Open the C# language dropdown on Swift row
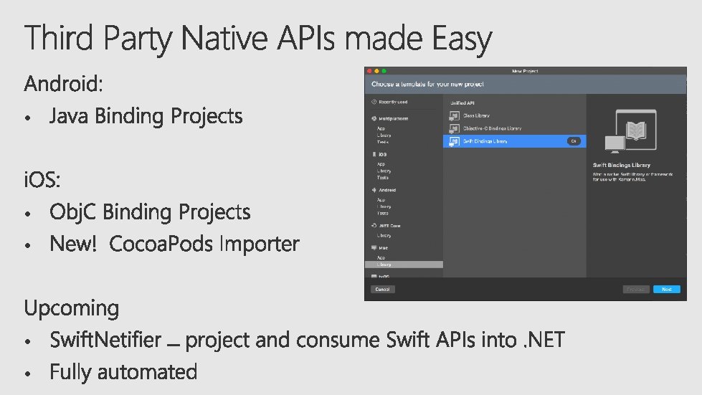 [574, 141]
